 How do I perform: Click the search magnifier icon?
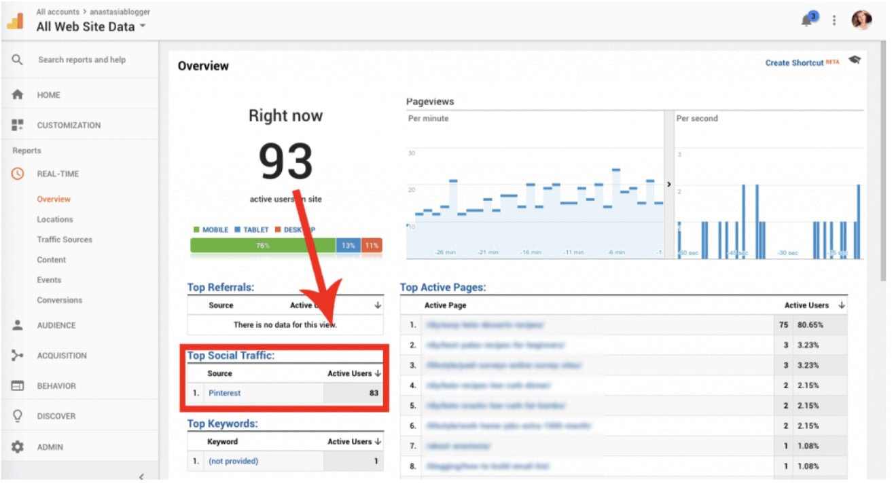coord(18,60)
